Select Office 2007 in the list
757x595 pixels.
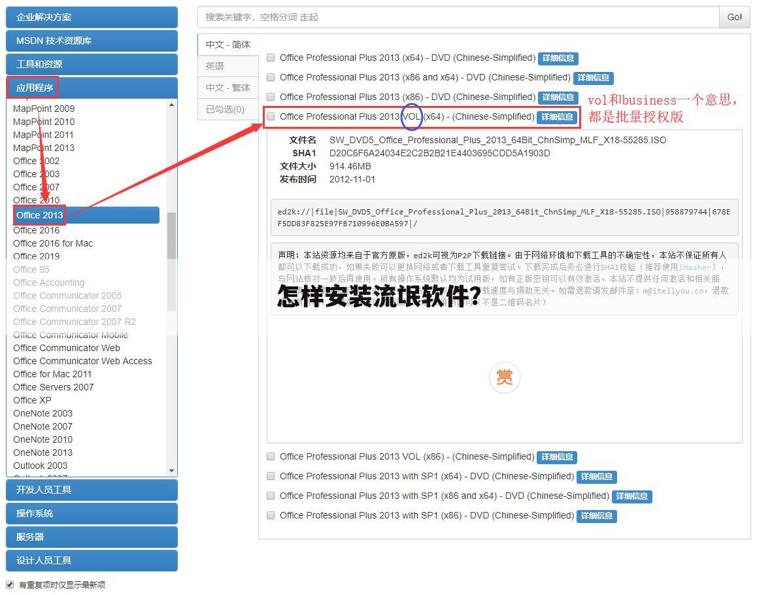tap(36, 187)
